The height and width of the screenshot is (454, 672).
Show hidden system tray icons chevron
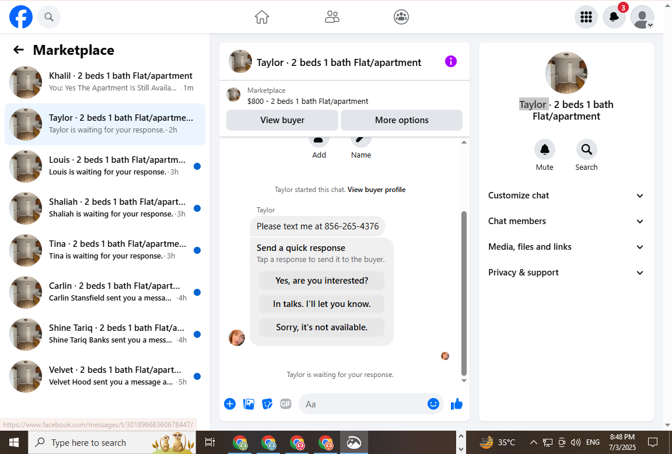point(534,442)
